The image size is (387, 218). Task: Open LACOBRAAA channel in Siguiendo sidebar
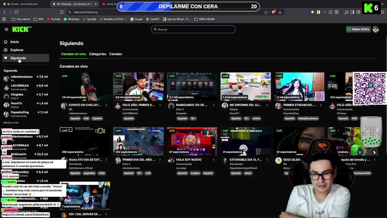(x=26, y=87)
